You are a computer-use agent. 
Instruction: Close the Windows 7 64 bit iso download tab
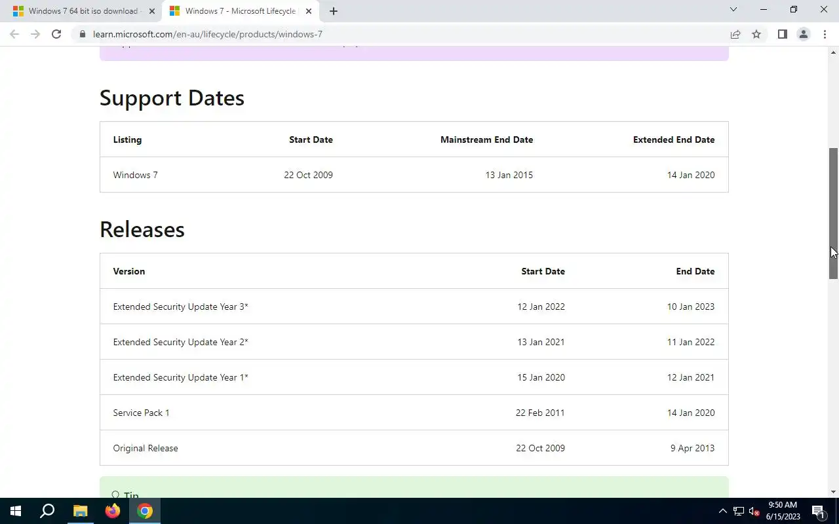click(x=152, y=11)
